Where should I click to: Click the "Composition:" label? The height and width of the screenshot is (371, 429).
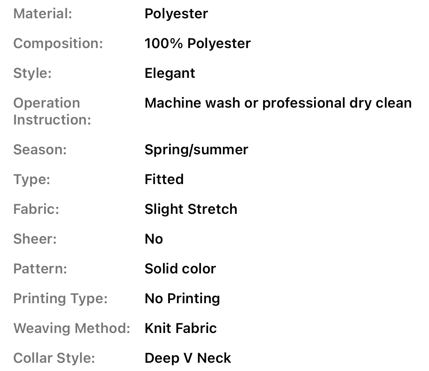58,43
